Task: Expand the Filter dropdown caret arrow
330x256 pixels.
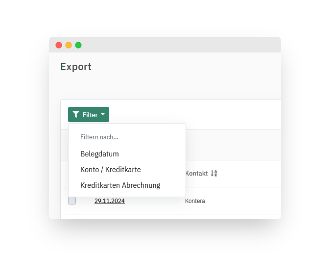Action: 103,114
